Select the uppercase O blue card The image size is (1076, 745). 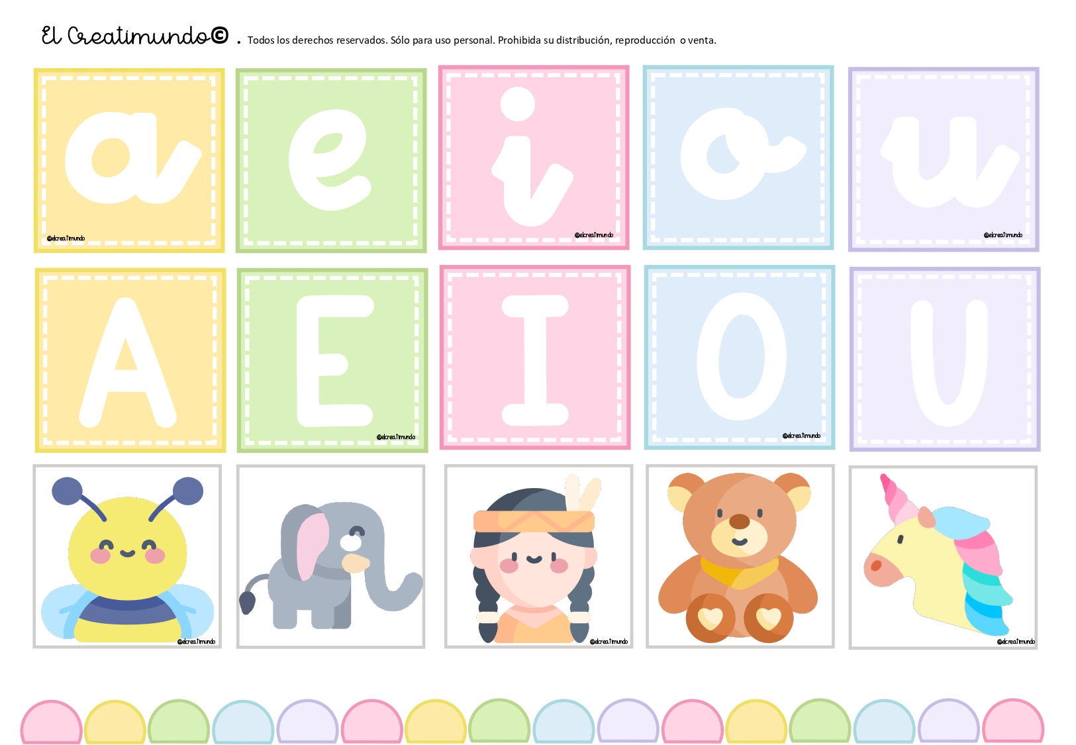click(x=740, y=358)
